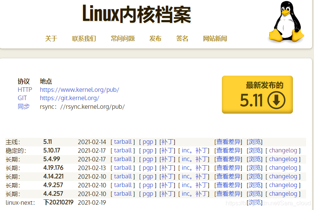Open the 同步 protocol link
This screenshot has height=210, width=314.
(24, 107)
